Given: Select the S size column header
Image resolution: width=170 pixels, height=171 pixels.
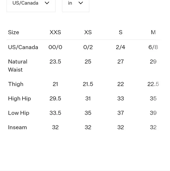Looking at the screenshot, I should point(121,32).
